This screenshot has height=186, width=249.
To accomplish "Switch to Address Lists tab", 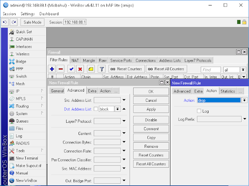I will pyautogui.click(x=170, y=60).
